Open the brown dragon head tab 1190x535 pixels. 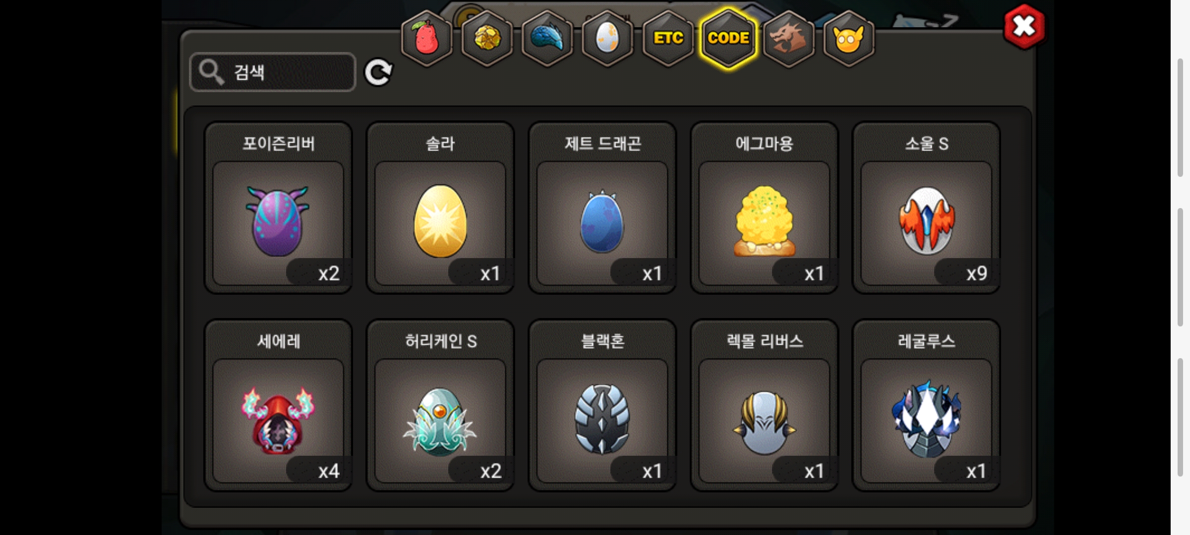pos(788,38)
